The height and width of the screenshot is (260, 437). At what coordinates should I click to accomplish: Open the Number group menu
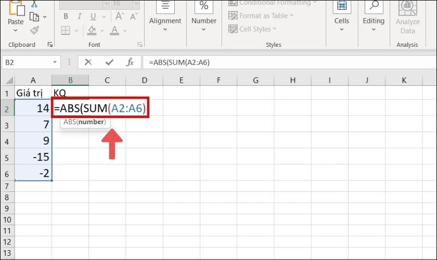click(204, 17)
